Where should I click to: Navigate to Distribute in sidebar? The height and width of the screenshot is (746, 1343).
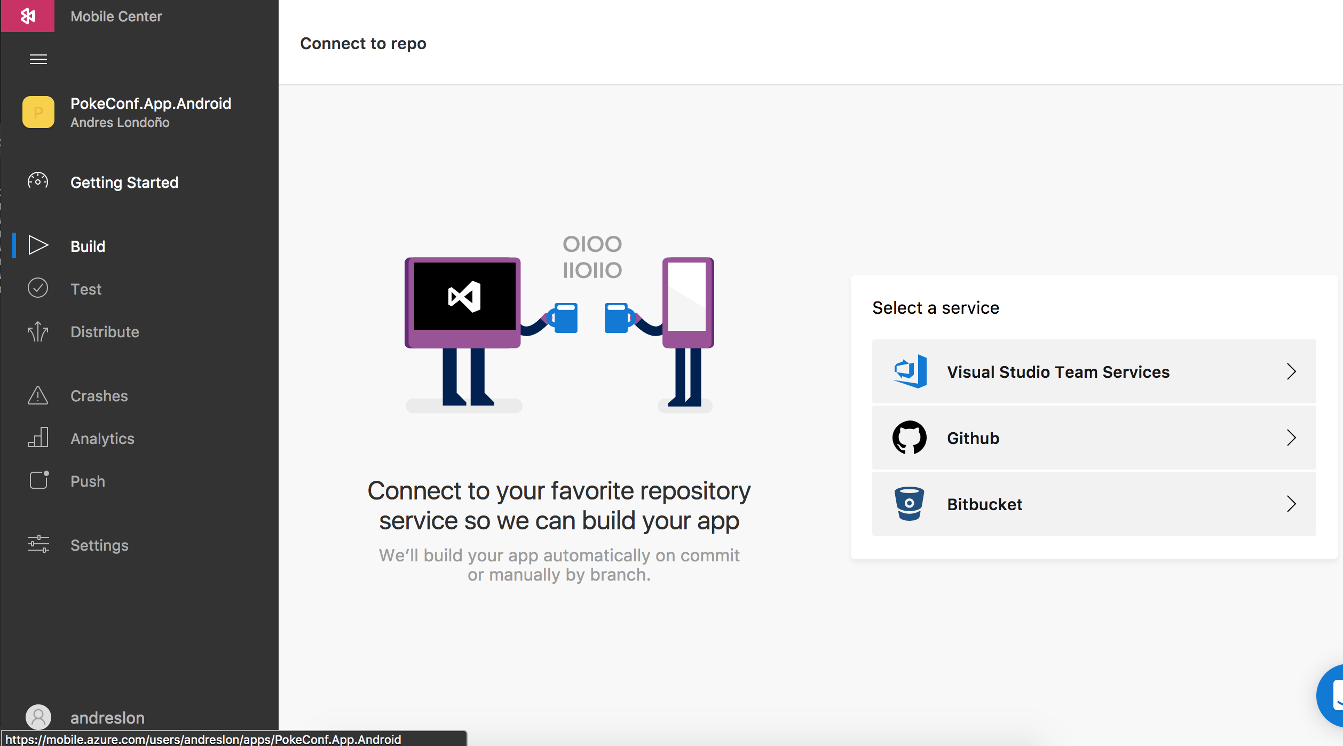click(x=104, y=332)
